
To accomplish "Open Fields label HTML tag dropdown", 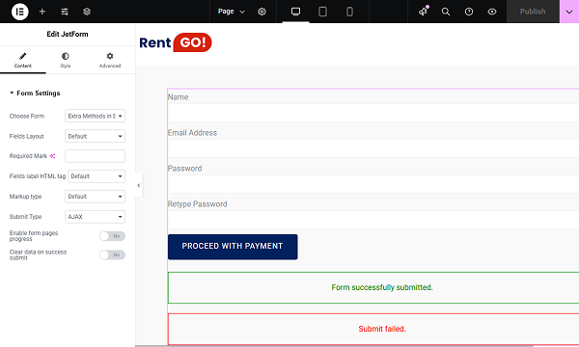I will (x=96, y=176).
